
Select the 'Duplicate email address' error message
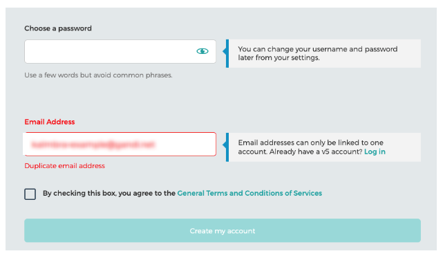click(65, 166)
